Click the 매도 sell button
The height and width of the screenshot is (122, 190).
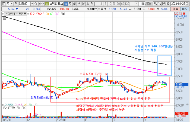[x=185, y=9]
